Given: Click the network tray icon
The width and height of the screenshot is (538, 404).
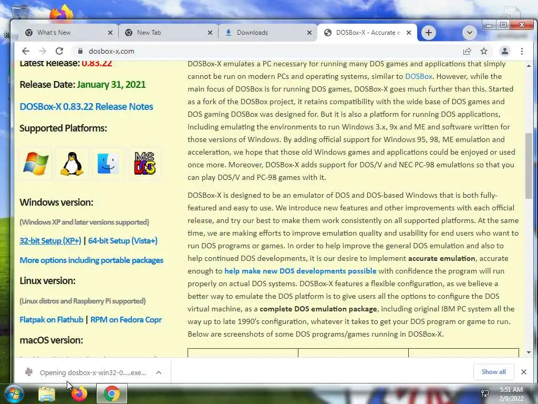Looking at the screenshot, I should (485, 393).
